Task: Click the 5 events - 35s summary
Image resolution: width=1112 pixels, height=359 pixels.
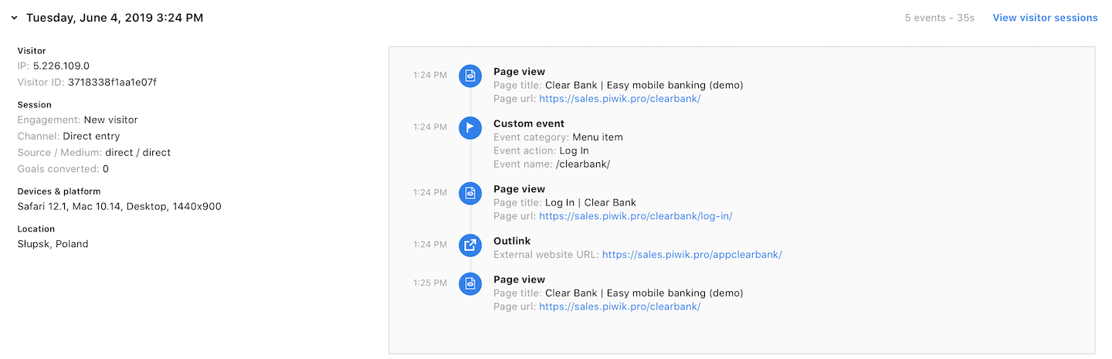Action: tap(940, 18)
